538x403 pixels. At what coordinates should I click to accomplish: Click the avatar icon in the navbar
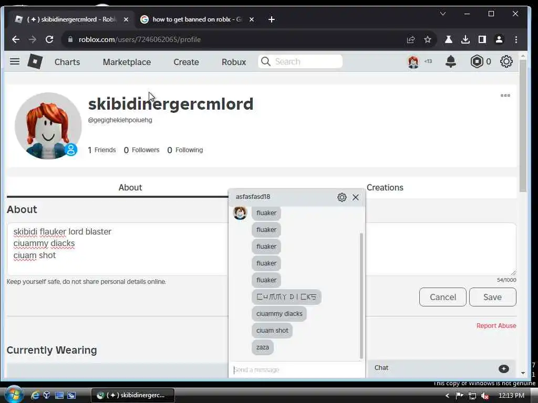coord(413,62)
